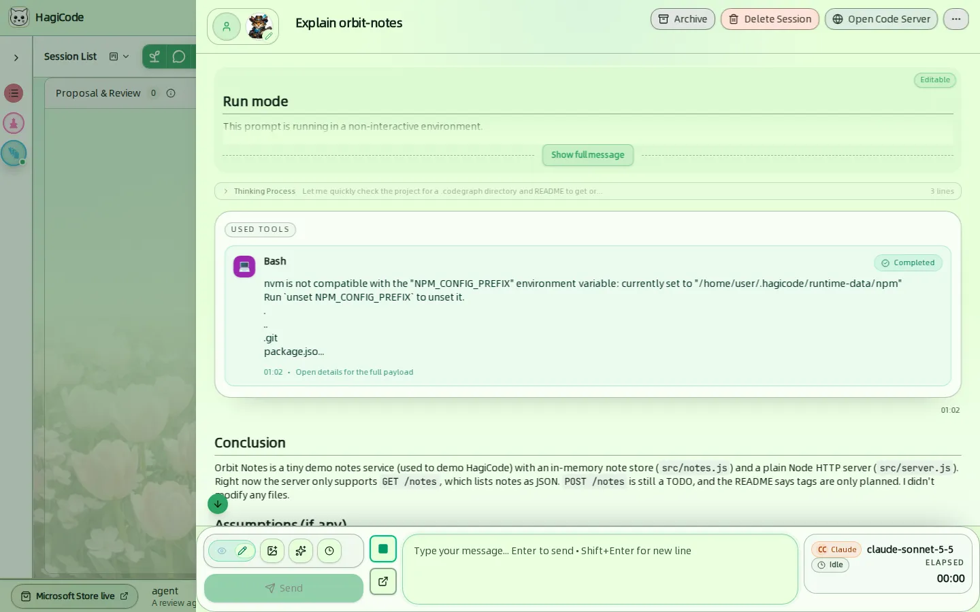Screen dimensions: 980x612
Task: Show full message of the prompt
Action: [x=588, y=155]
